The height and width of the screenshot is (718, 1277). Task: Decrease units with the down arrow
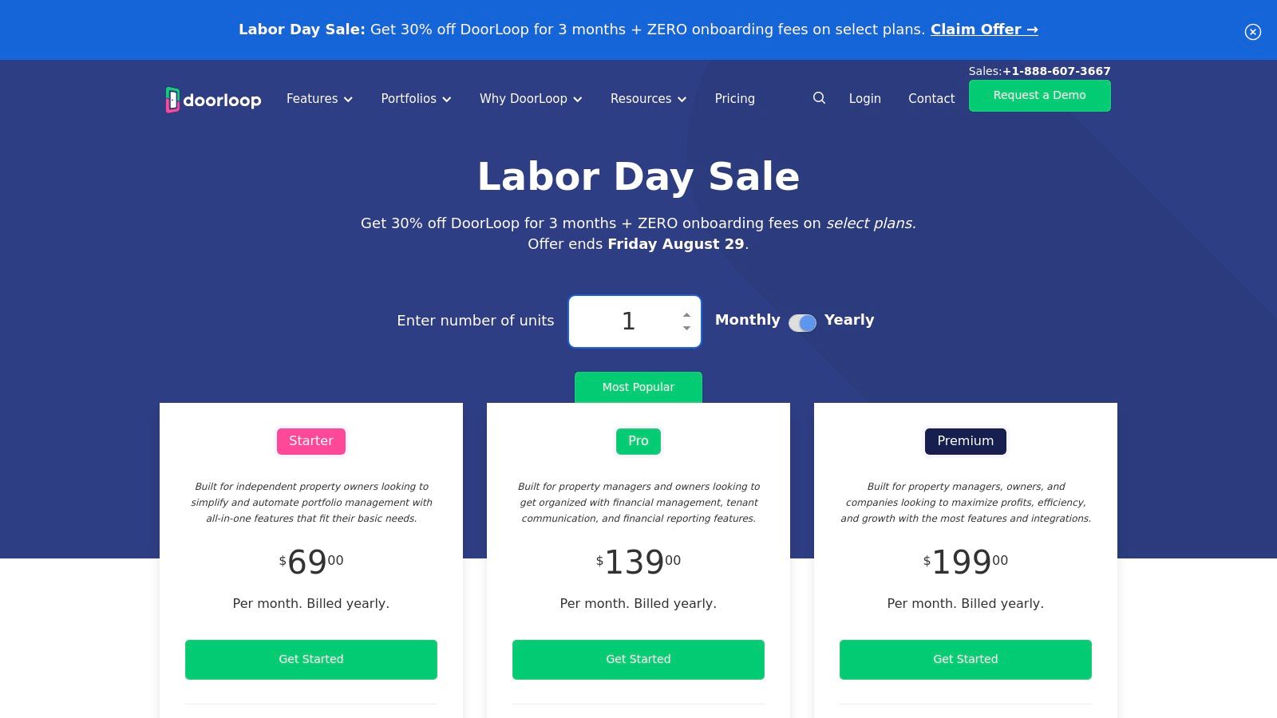[686, 328]
